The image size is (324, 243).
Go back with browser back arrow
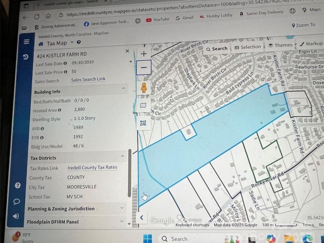pos(26,18)
